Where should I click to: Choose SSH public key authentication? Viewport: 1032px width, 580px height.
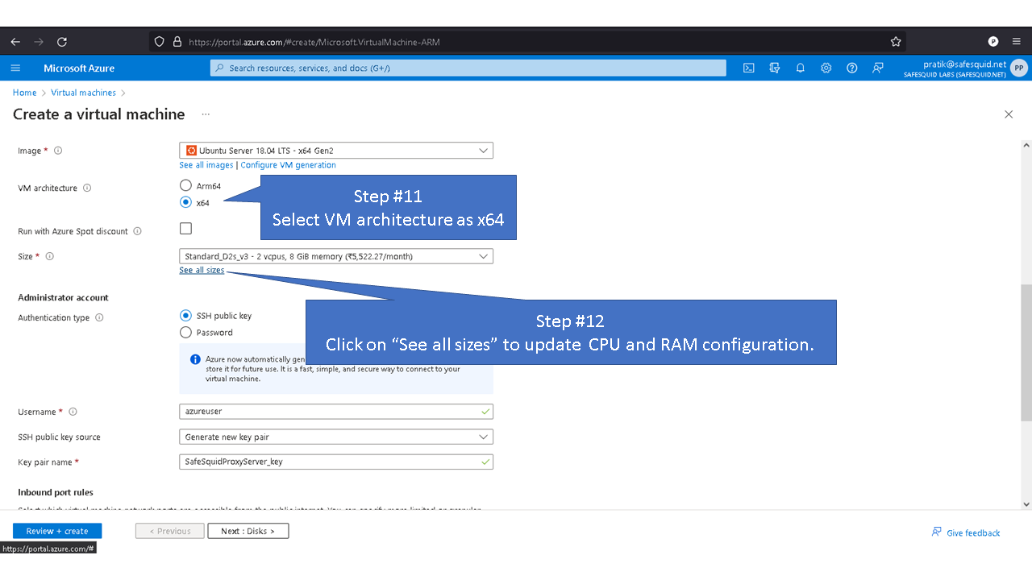186,316
